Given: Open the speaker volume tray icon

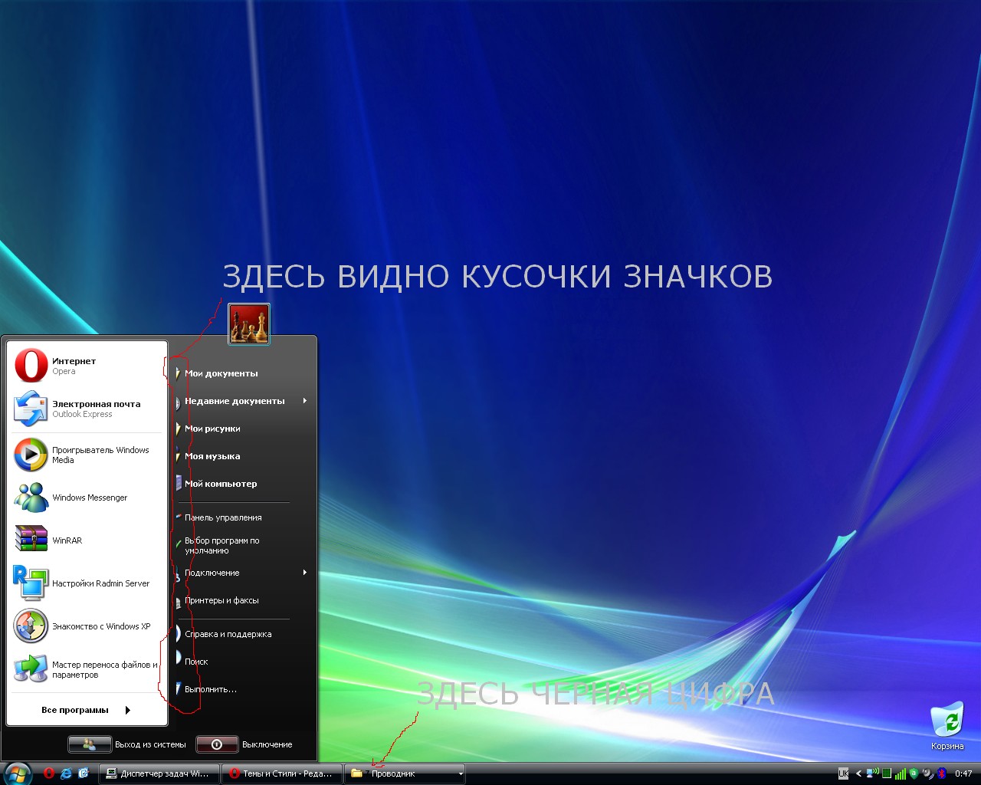Looking at the screenshot, I should coord(927,774).
